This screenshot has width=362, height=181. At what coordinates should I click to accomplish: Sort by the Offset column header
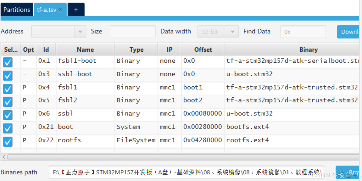point(203,50)
